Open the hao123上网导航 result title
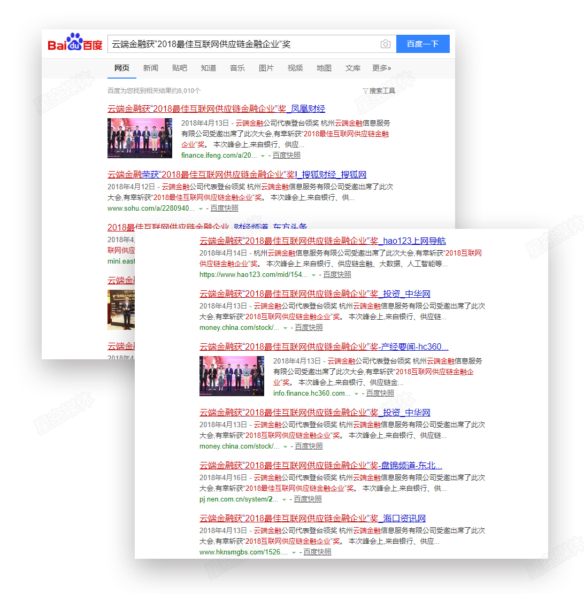This screenshot has width=584, height=594. pos(322,241)
